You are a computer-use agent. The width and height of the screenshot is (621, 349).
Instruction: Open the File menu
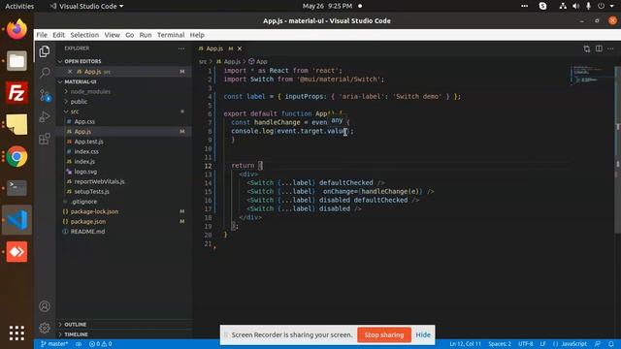coord(42,35)
